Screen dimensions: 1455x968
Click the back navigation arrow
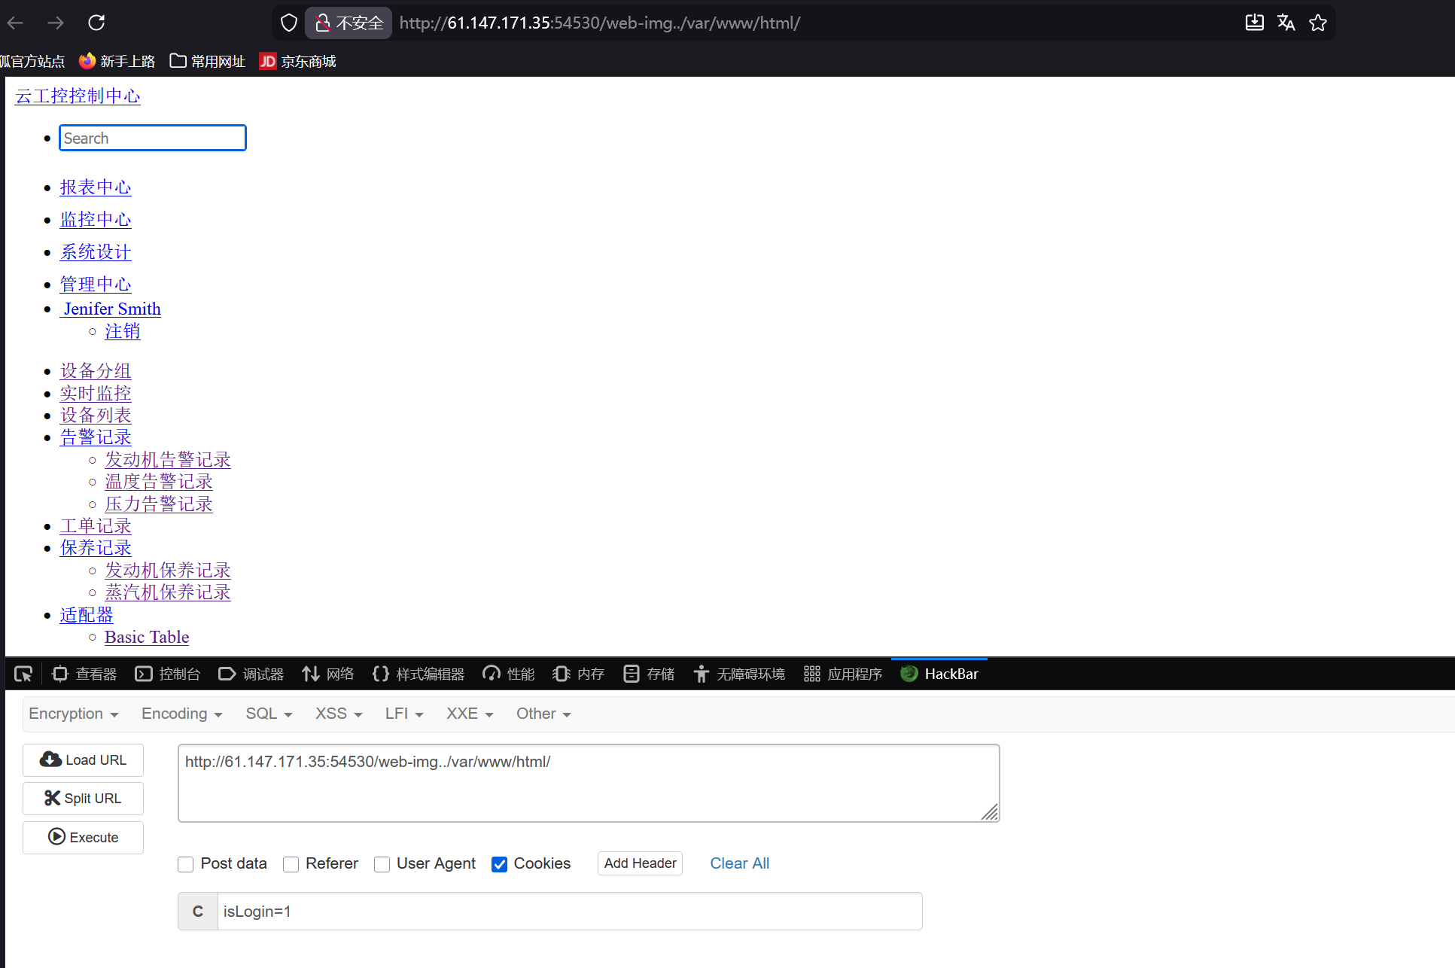(x=16, y=23)
